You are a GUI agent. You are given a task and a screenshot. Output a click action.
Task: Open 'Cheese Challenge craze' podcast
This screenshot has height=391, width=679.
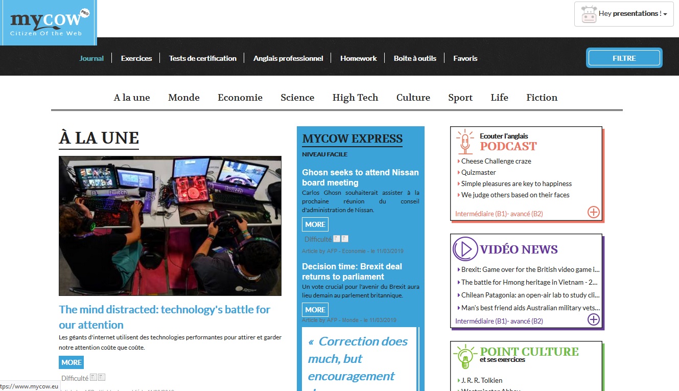[496, 161]
